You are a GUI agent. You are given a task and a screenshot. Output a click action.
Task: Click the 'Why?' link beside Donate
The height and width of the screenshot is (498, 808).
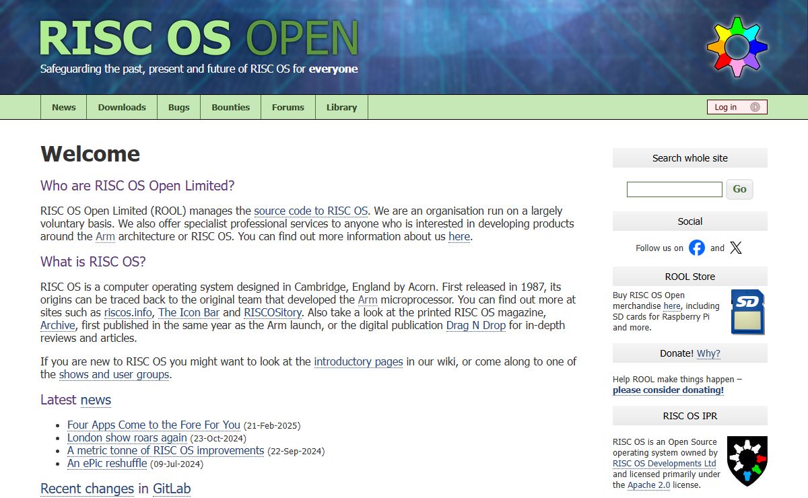[x=708, y=353]
